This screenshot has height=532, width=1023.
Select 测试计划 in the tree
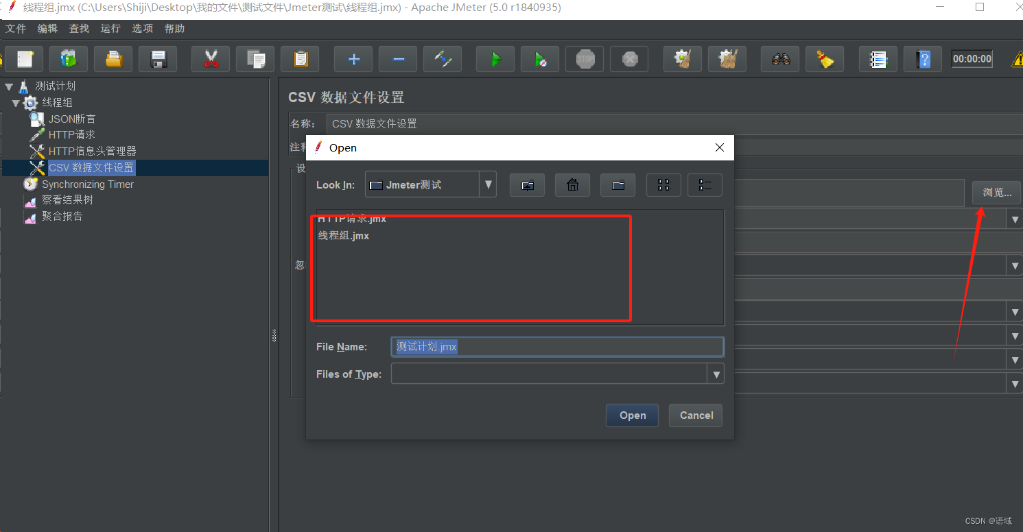(55, 86)
